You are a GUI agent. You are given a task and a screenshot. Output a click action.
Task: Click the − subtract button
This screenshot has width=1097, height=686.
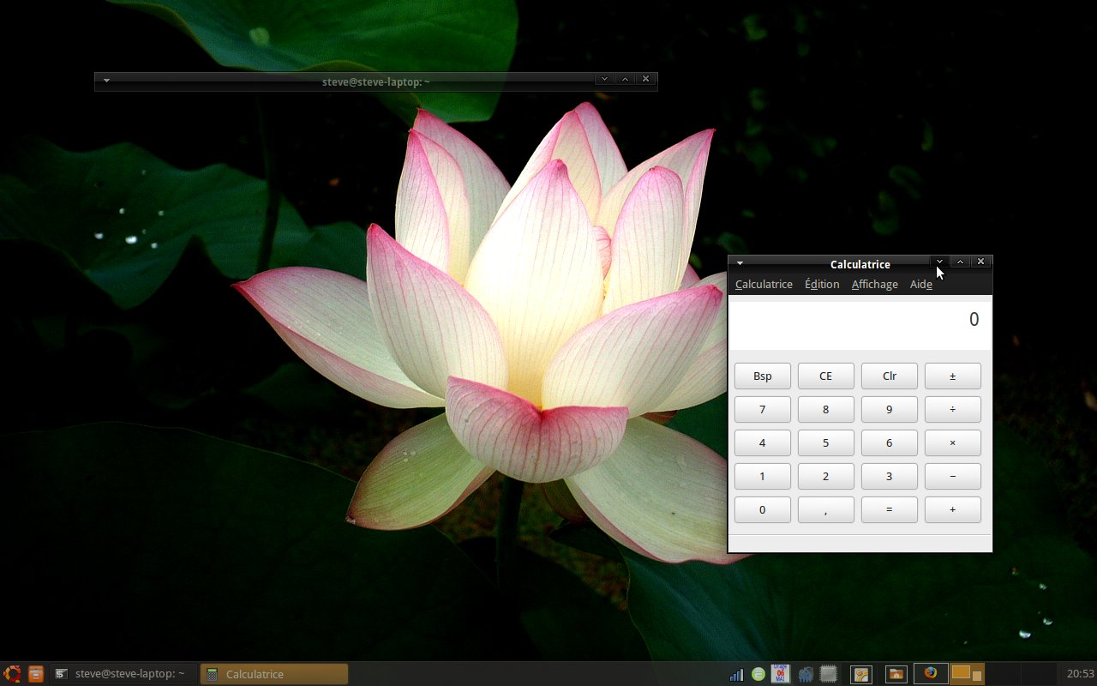click(x=953, y=476)
